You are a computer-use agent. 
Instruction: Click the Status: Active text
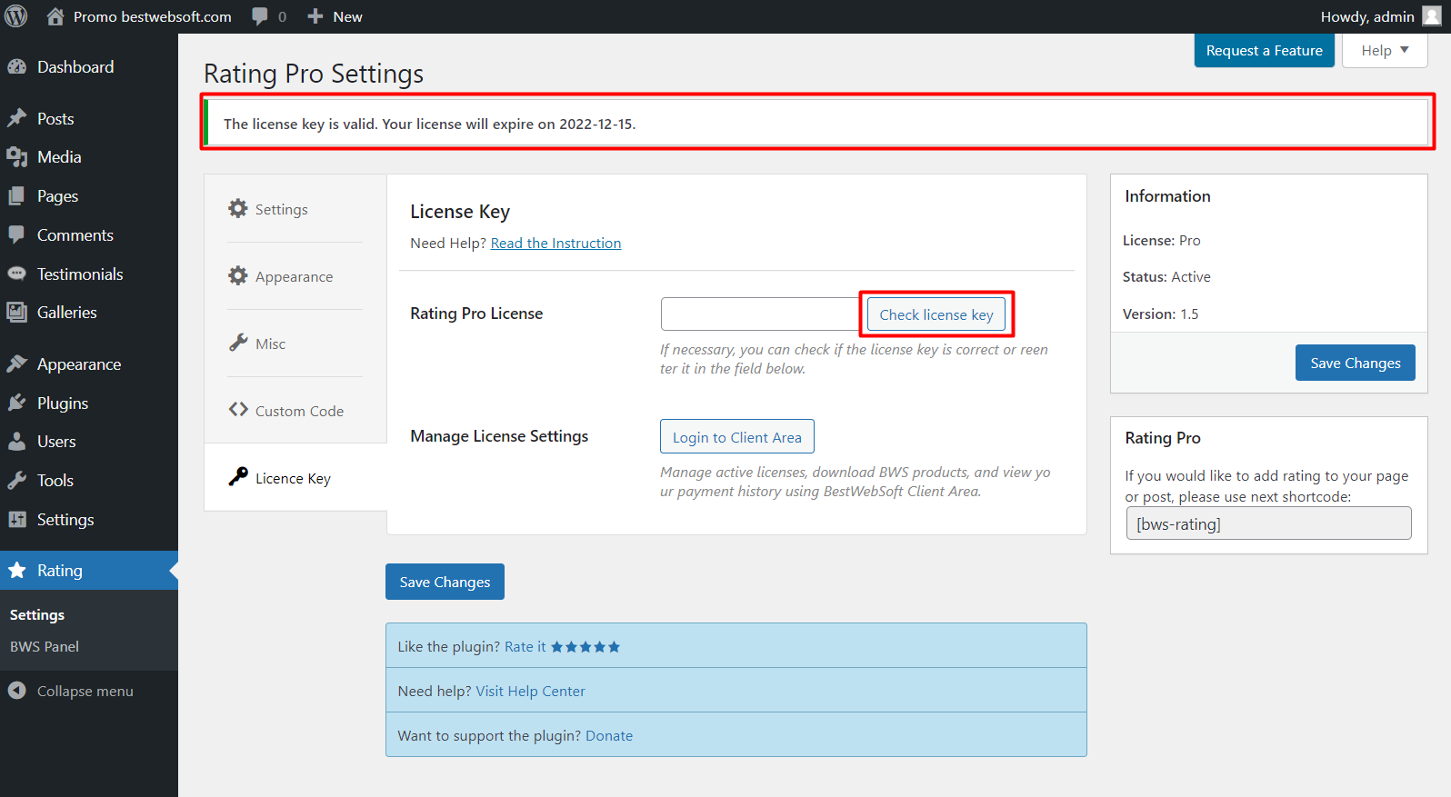coord(1166,277)
